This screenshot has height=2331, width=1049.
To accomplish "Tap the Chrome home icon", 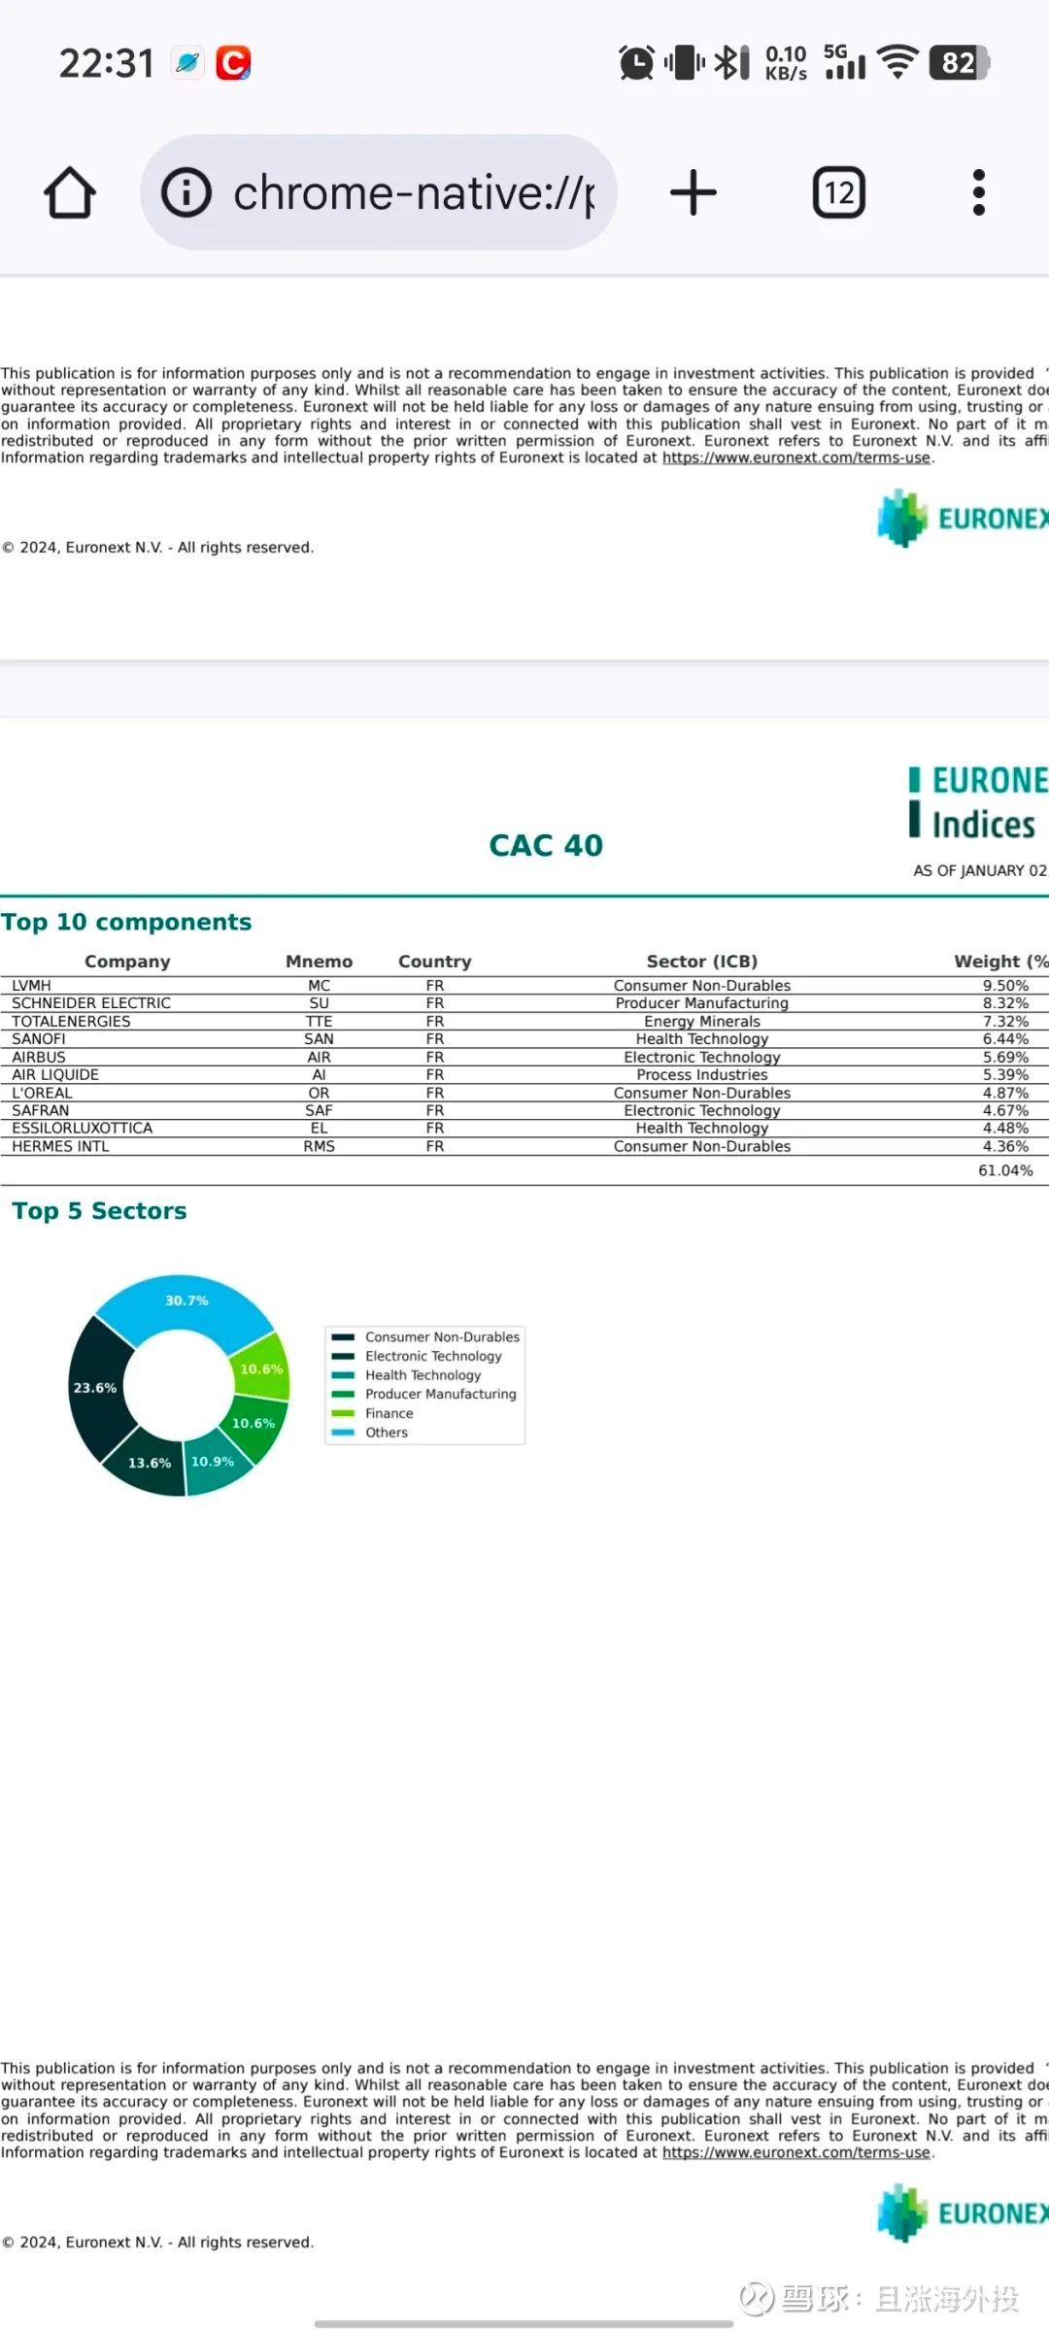I will 70,192.
